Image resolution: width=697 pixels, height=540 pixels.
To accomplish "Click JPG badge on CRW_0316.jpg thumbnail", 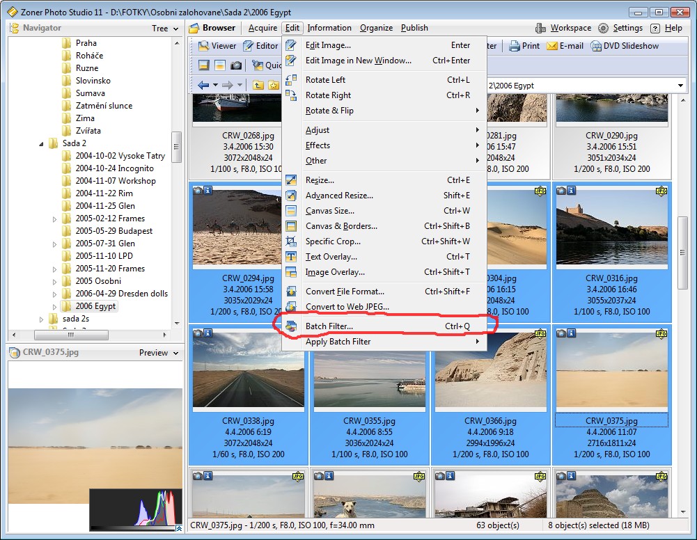I will (661, 191).
